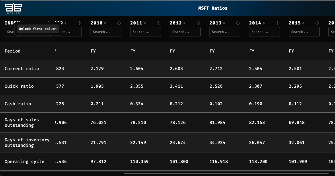Click the inventory outstanding value 32.149

coord(138,142)
